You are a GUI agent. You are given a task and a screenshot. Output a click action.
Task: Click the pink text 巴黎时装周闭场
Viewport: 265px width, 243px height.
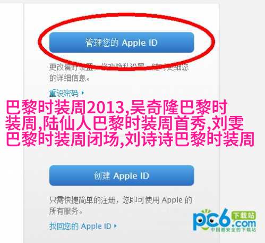click(62, 139)
